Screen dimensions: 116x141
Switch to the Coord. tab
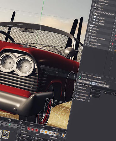coord(87,82)
